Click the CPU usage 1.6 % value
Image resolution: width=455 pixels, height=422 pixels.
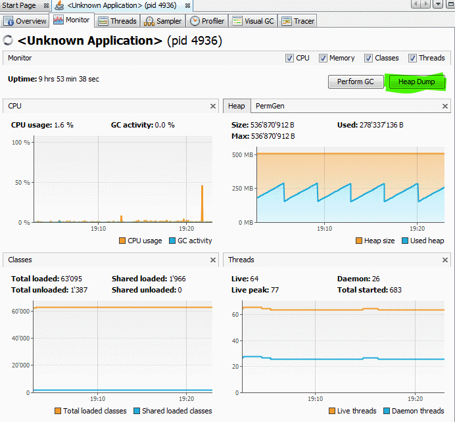pyautogui.click(x=64, y=126)
